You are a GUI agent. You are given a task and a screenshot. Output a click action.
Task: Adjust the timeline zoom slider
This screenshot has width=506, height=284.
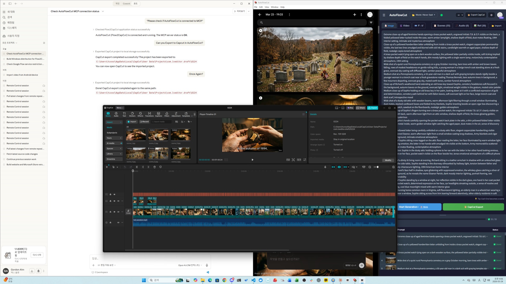click(x=378, y=167)
